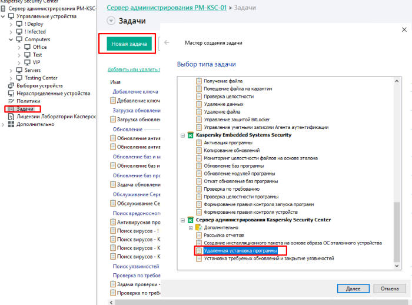Click the Далее button
Screen dimensions: 412x305
tap(353, 289)
